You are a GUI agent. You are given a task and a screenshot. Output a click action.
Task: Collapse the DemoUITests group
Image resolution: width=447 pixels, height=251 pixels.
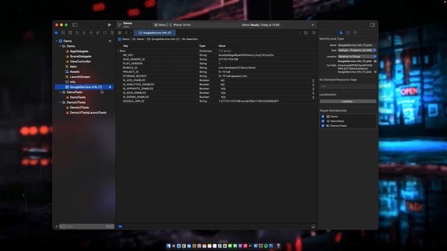[x=60, y=102]
